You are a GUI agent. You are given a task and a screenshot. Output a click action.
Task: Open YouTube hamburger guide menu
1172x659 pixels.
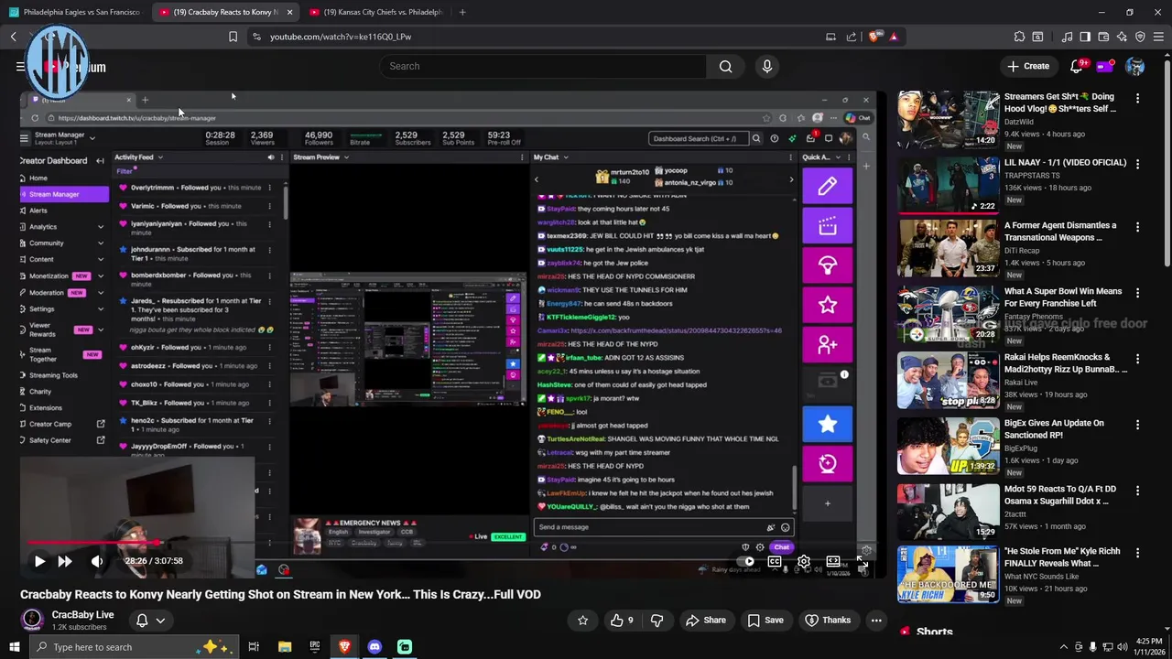[20, 66]
